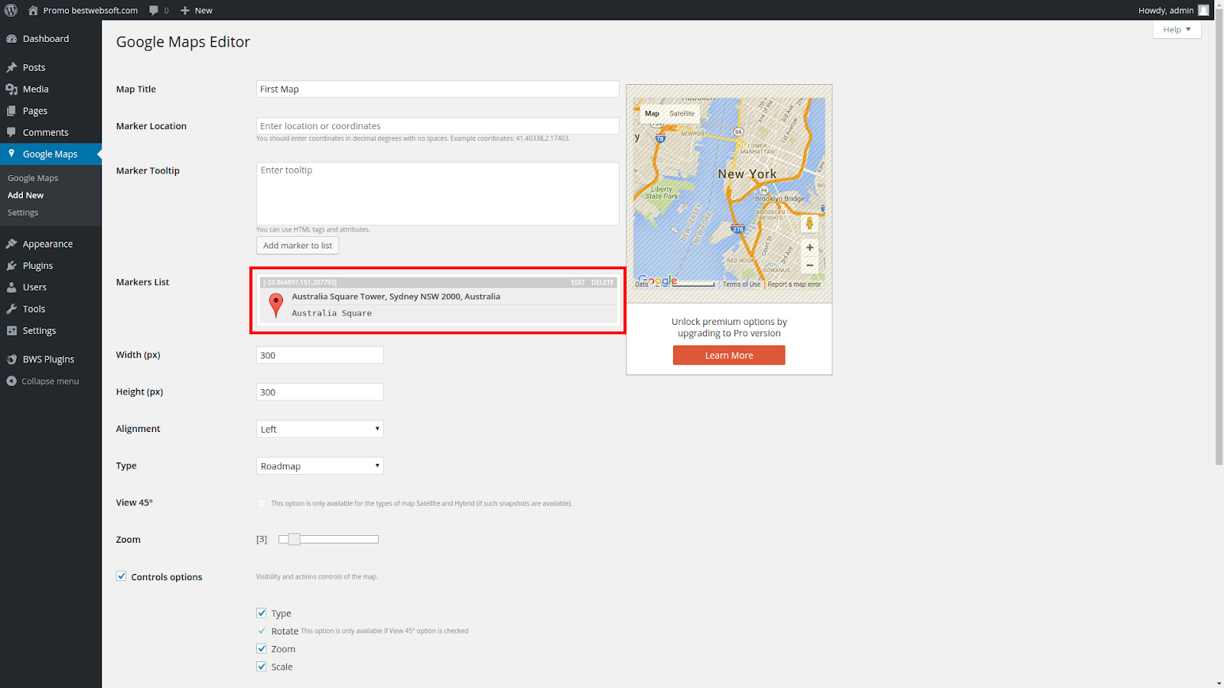Select the Add New submenu item

pyautogui.click(x=25, y=195)
